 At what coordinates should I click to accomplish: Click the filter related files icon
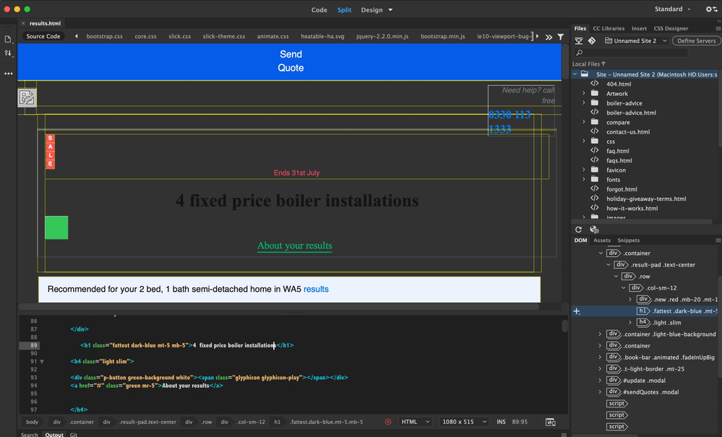coord(561,36)
